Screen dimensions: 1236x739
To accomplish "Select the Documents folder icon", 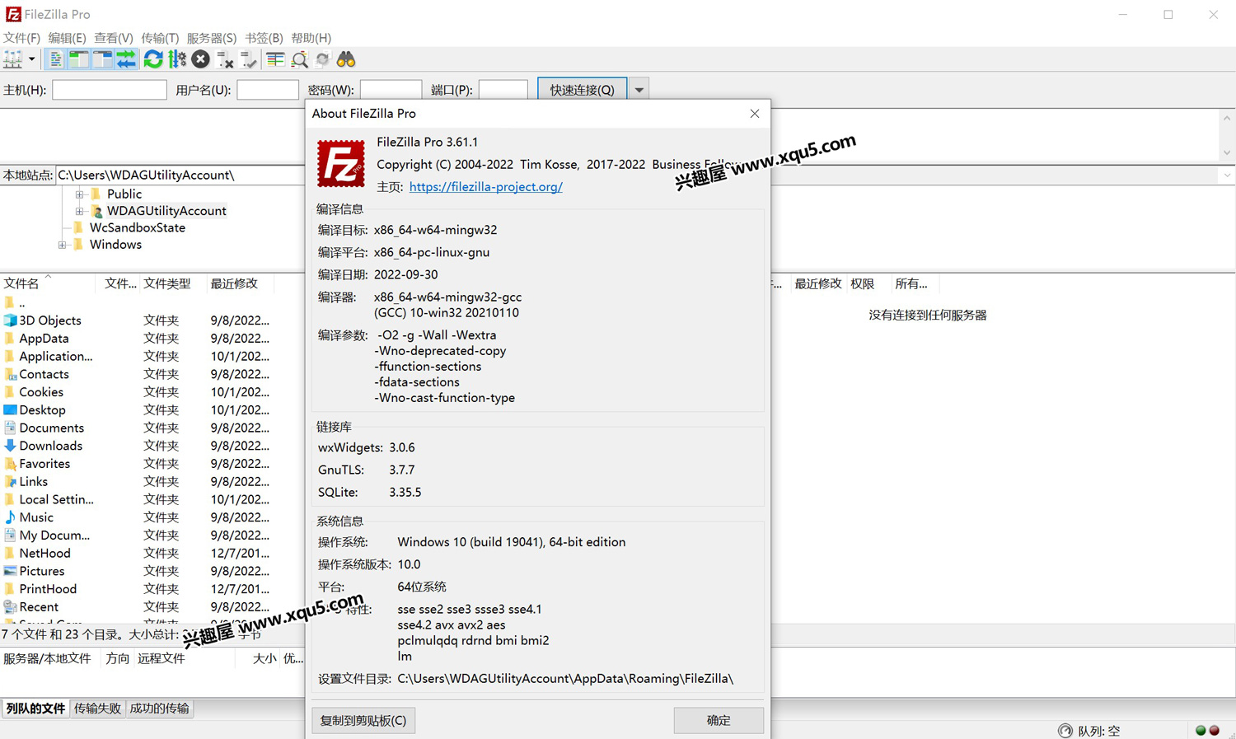I will click(x=10, y=428).
